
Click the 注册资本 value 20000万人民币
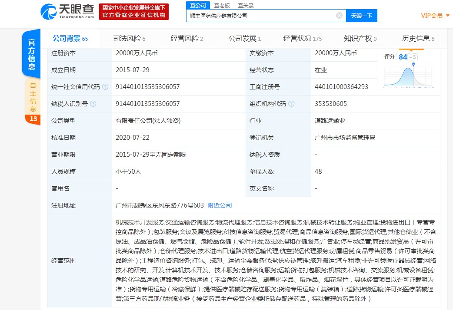[137, 53]
